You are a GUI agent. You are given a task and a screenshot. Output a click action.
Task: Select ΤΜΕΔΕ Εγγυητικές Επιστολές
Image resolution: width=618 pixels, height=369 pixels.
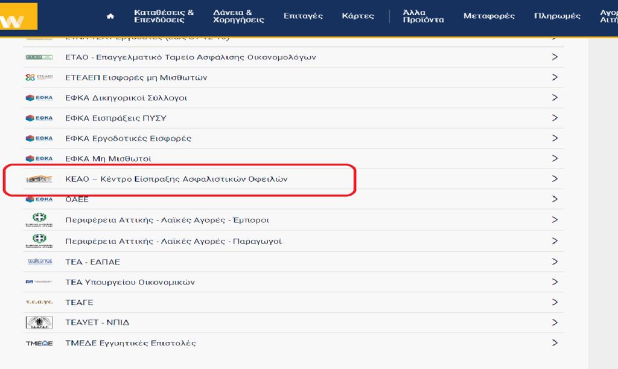(130, 343)
